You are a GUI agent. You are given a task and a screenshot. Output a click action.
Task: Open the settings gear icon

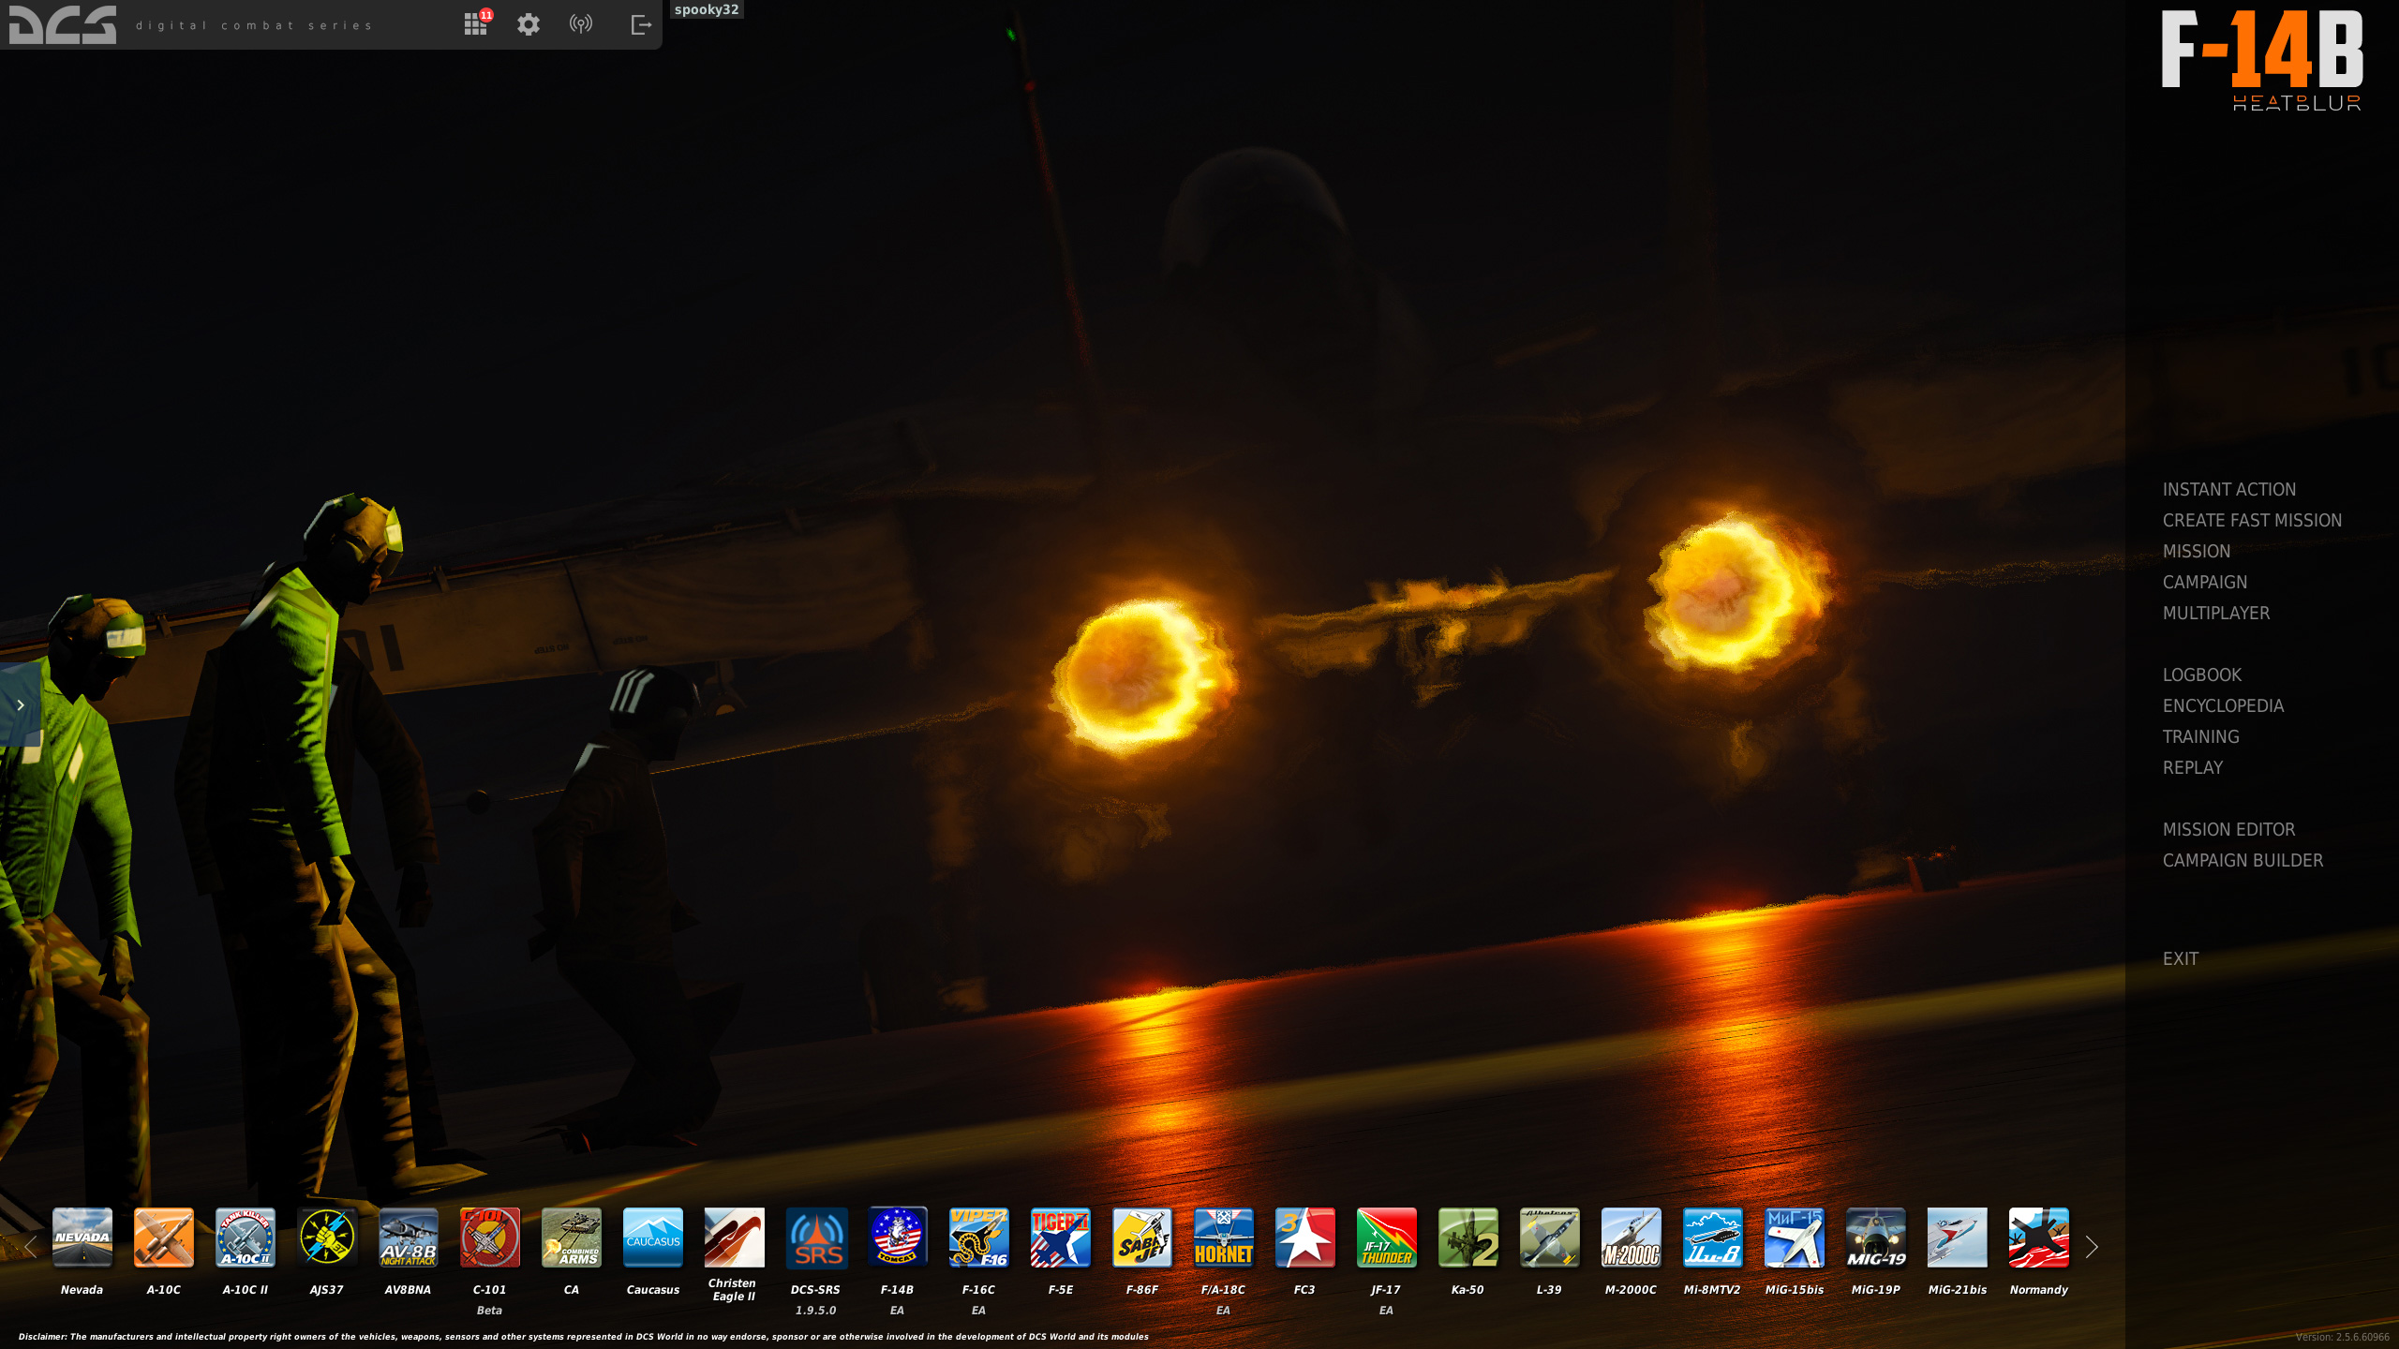click(x=529, y=24)
